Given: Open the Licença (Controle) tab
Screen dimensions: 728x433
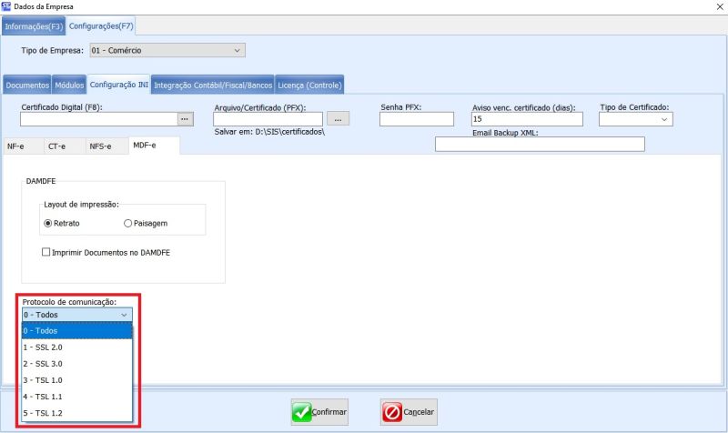Looking at the screenshot, I should click(x=309, y=86).
